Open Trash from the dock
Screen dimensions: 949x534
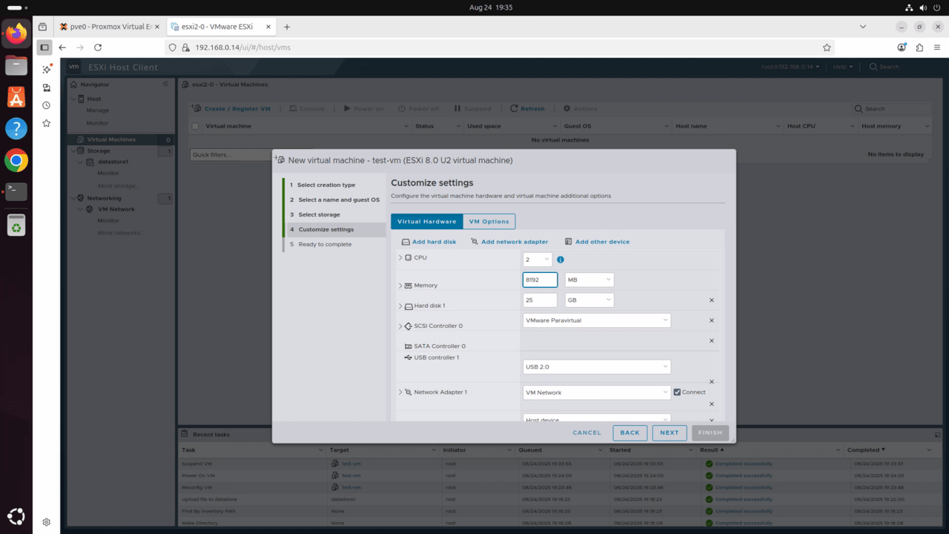16,225
